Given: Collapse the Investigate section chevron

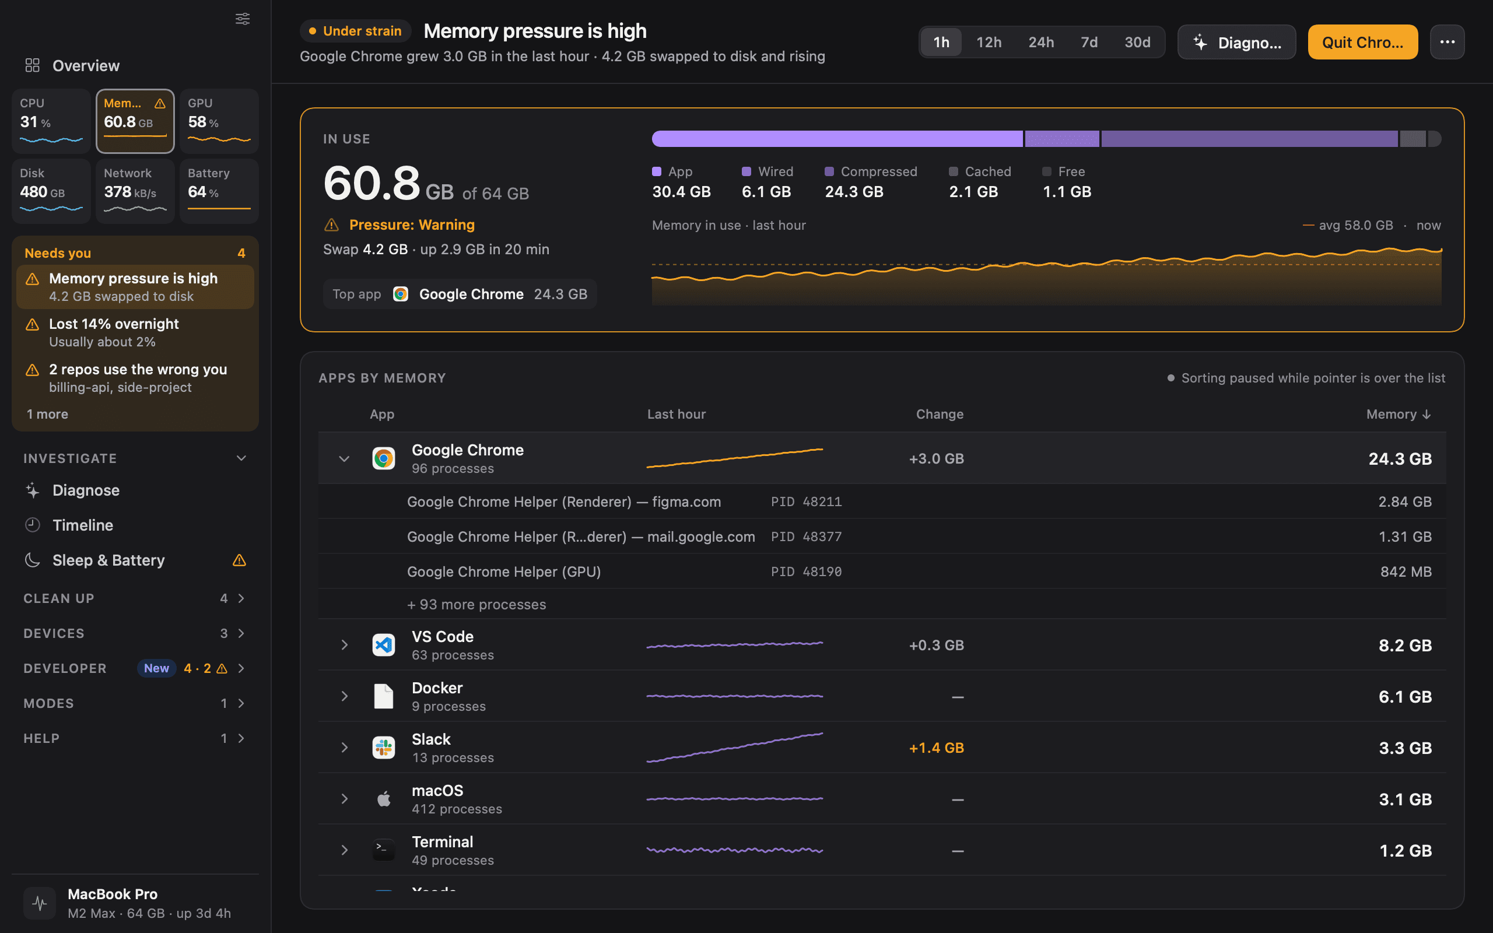Looking at the screenshot, I should tap(241, 458).
